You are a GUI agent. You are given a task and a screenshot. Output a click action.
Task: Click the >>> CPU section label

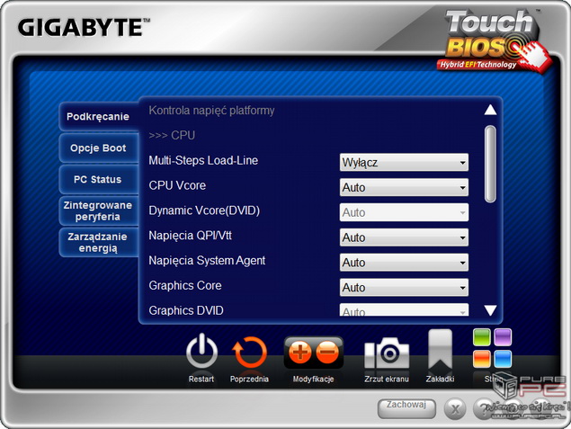coord(172,135)
